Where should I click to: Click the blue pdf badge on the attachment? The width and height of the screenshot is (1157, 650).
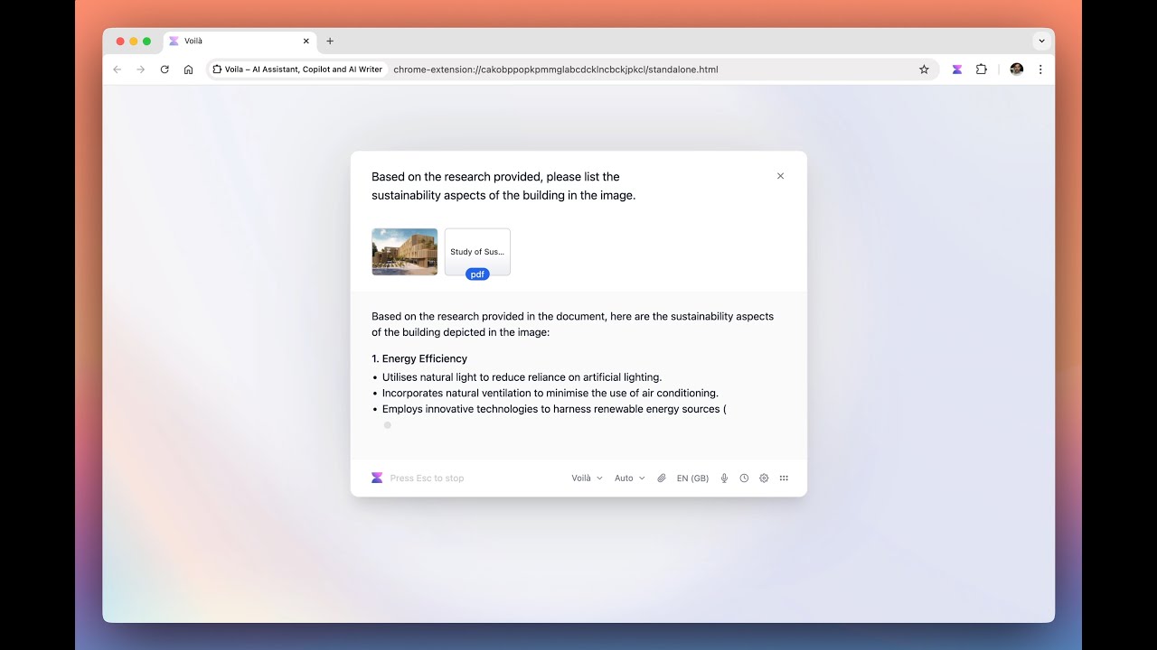tap(477, 274)
